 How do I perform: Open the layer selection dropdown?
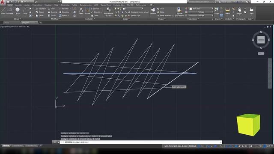[129, 9]
